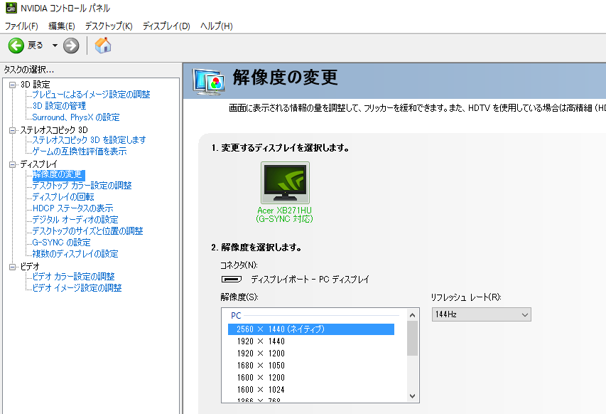Select the Acer XB271HU monitor icon

pos(285,183)
